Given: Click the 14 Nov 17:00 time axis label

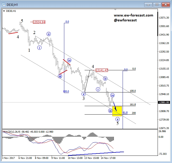Looking at the screenshot, I should point(108,158).
